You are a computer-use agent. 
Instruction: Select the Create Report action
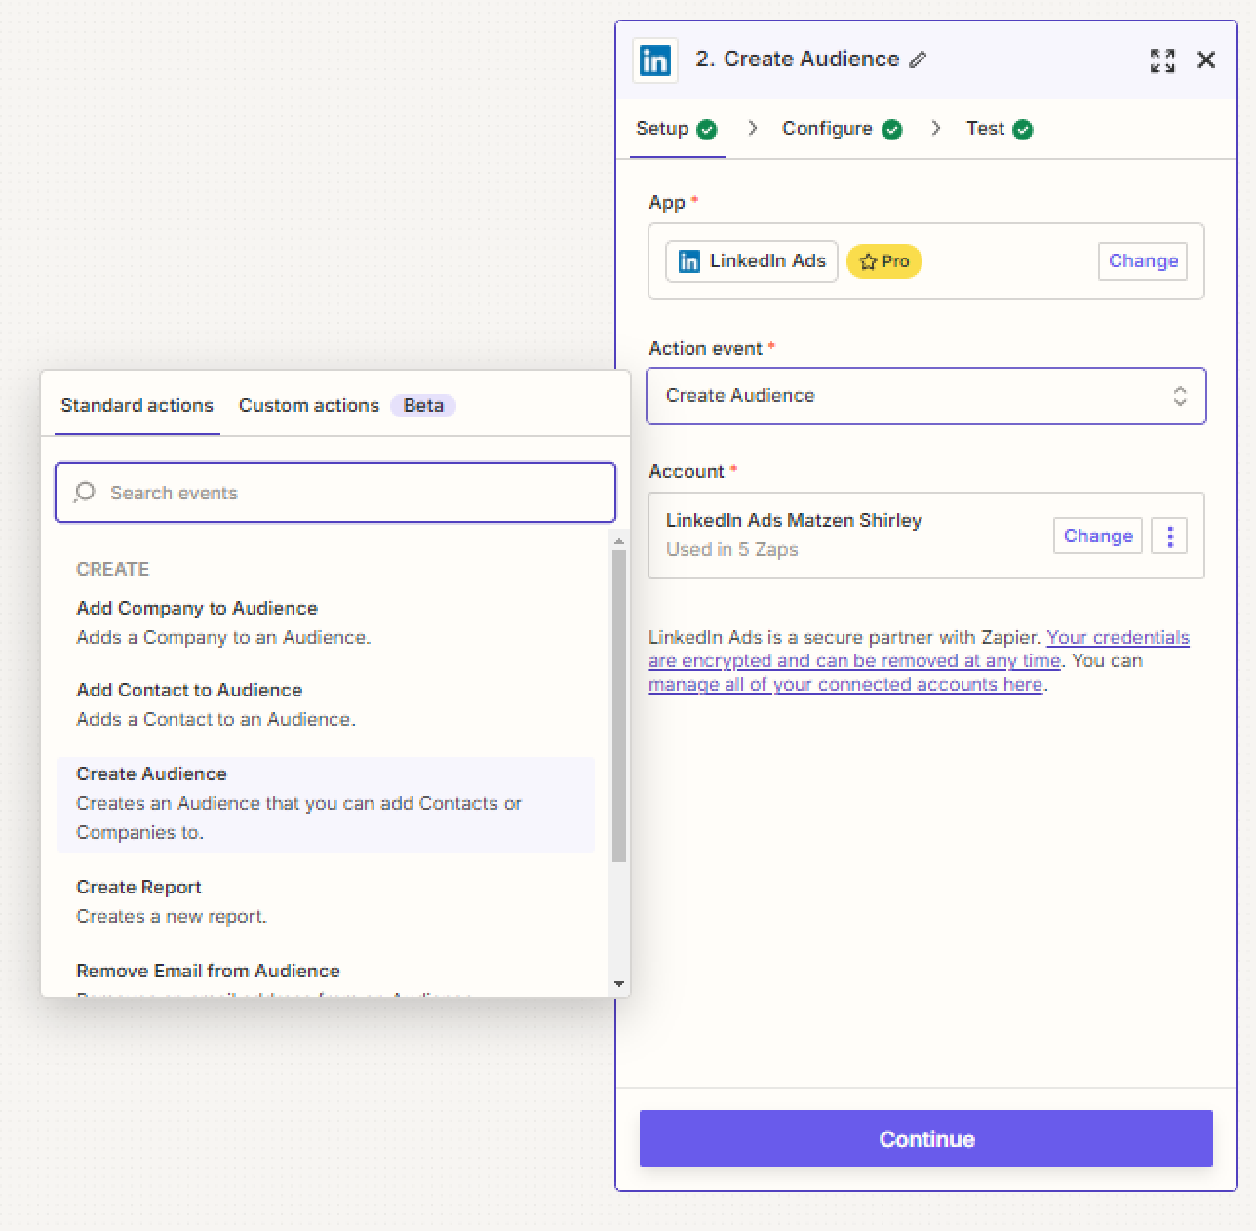(x=326, y=901)
